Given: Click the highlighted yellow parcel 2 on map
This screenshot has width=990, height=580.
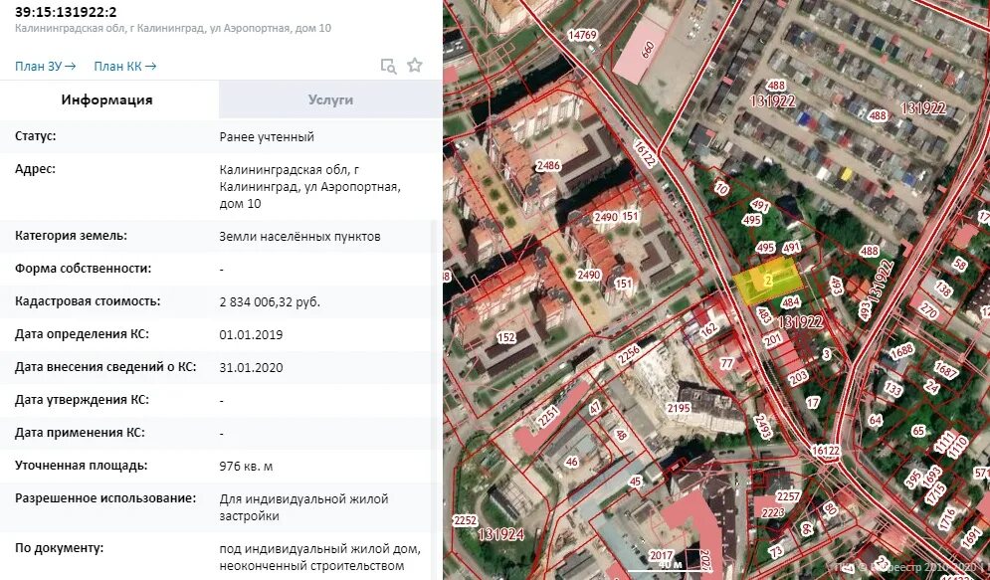Looking at the screenshot, I should pos(768,281).
